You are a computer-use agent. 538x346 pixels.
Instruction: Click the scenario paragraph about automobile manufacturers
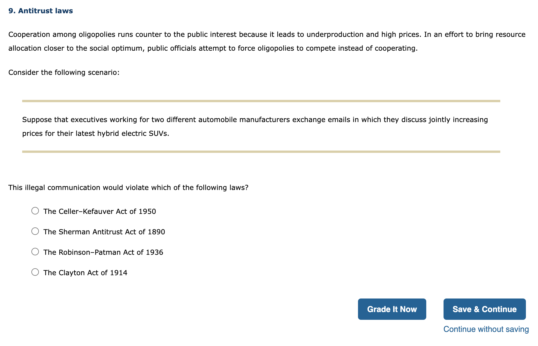[255, 126]
